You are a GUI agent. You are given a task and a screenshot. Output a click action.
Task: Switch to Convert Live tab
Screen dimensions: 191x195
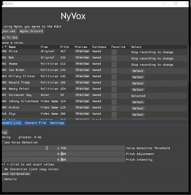pyautogui.click(x=12, y=123)
